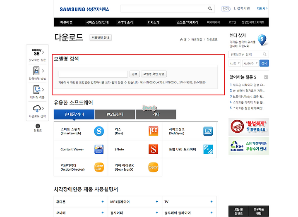This screenshot has height=217, width=298.
Task: Open the 회사소개 menu
Action: tap(154, 22)
